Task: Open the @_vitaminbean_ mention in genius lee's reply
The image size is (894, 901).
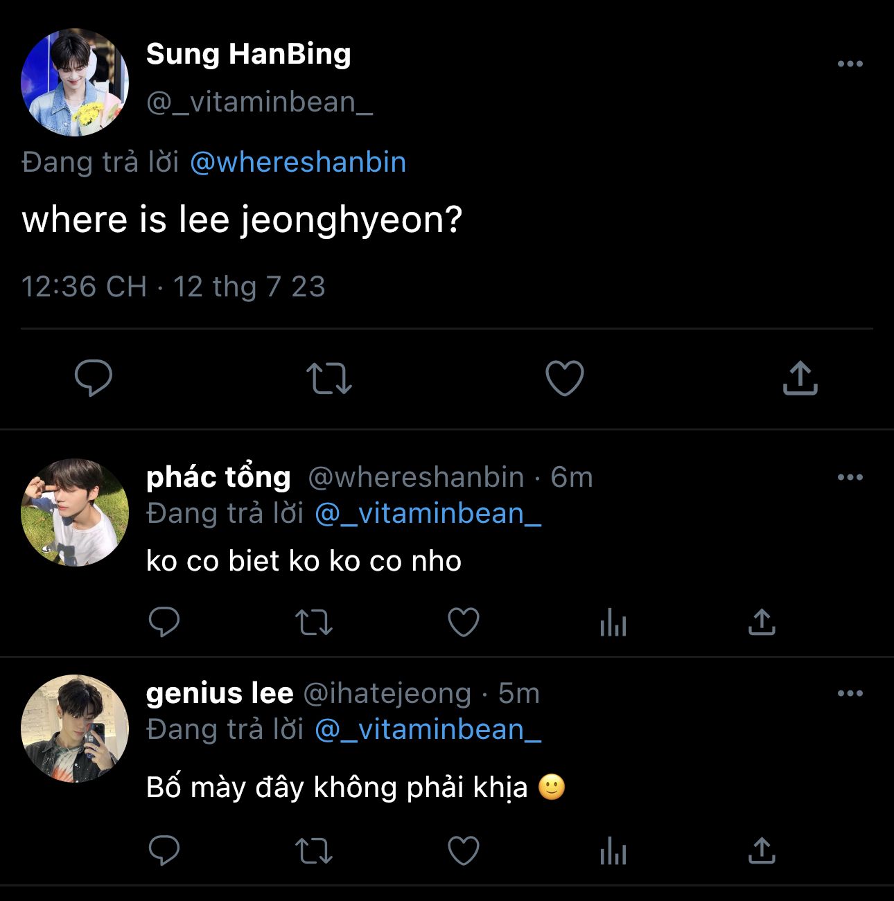Action: coord(428,729)
